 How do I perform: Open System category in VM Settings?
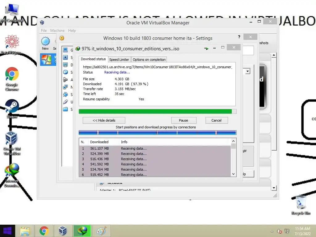click(68, 57)
